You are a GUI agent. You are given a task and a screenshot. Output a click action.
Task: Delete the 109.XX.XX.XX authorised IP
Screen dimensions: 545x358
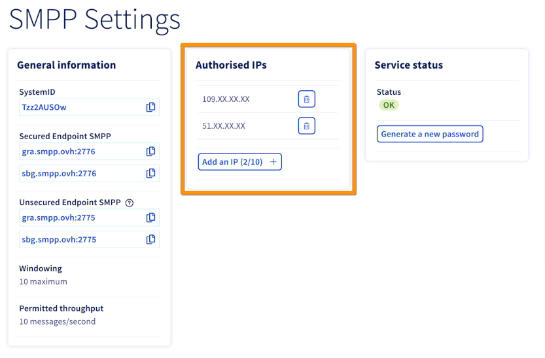point(306,99)
